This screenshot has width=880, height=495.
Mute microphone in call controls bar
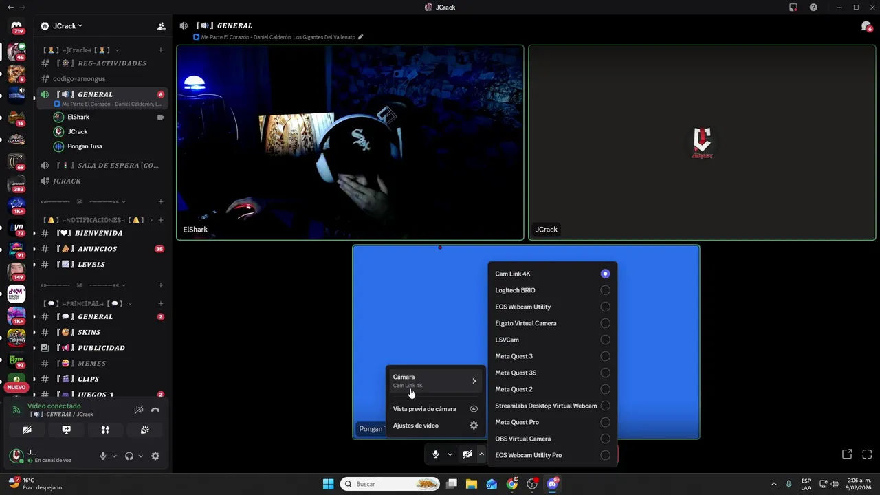(435, 454)
